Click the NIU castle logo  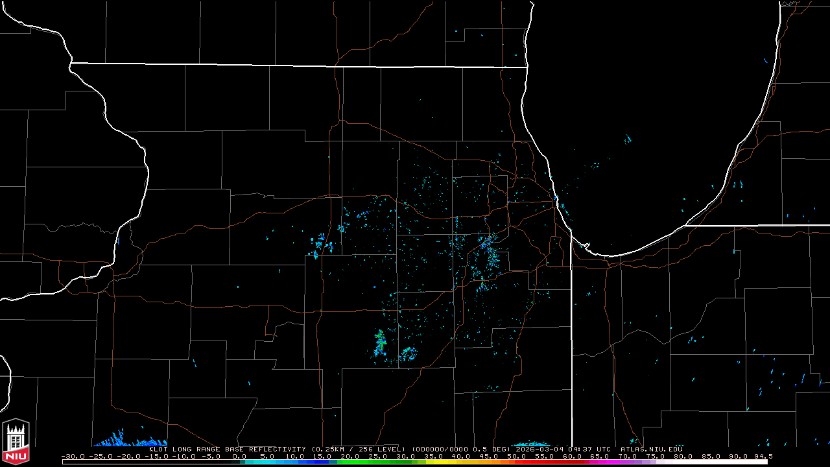click(16, 441)
